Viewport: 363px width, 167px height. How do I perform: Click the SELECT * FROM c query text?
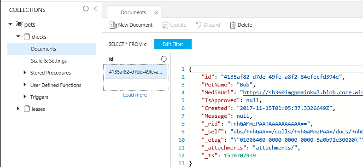coord(127,45)
